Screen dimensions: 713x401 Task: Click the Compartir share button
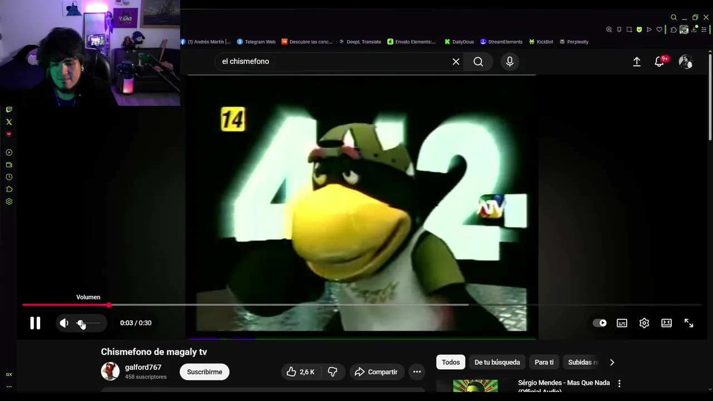377,371
